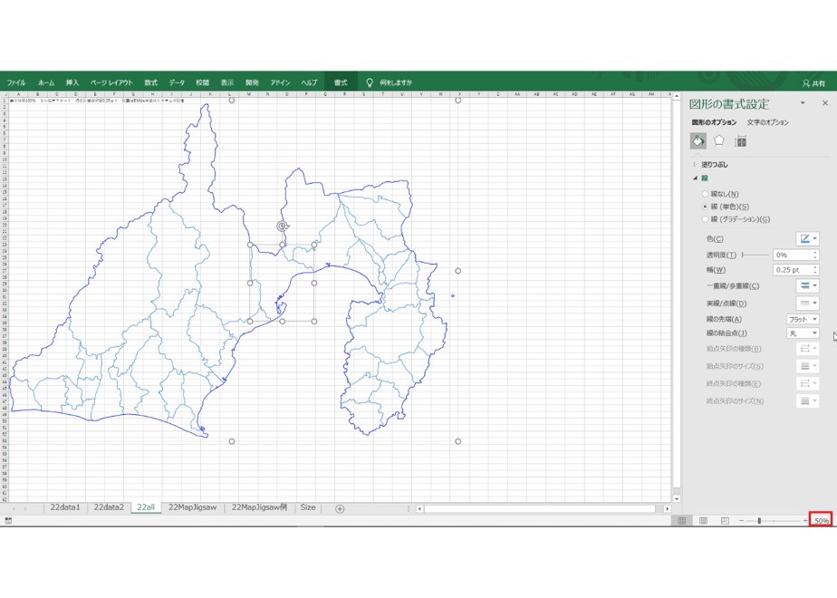Switch to Page Layout view icon

(x=704, y=521)
